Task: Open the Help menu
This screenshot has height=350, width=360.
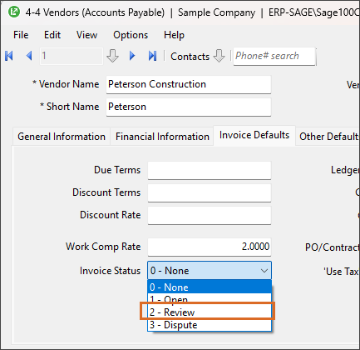Action: point(174,35)
